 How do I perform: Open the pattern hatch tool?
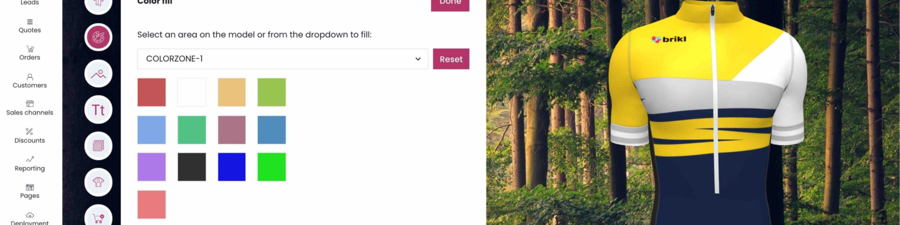[x=98, y=146]
